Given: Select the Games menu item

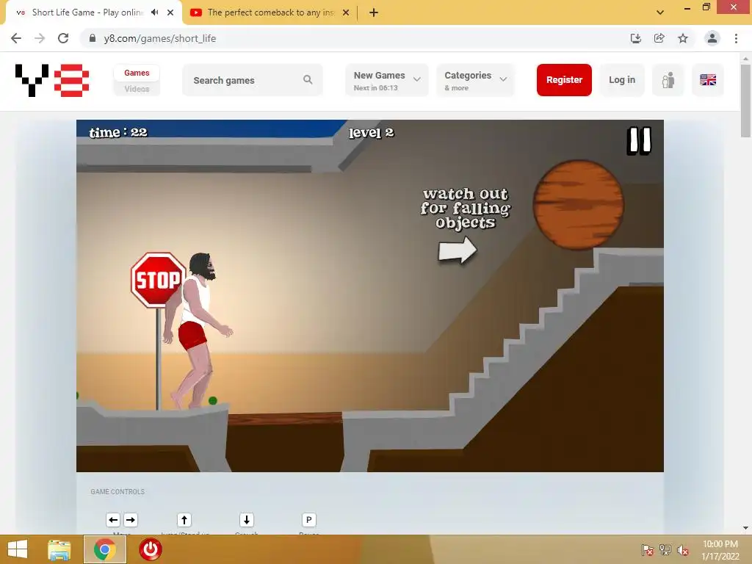Looking at the screenshot, I should [x=137, y=73].
